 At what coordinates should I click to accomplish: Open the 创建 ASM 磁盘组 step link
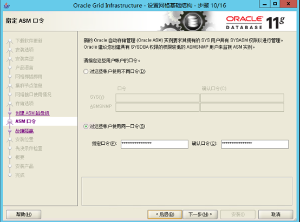click(32, 113)
